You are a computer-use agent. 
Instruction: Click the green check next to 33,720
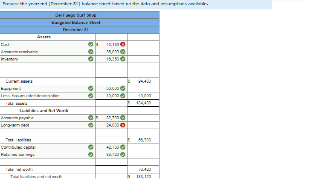(123, 155)
